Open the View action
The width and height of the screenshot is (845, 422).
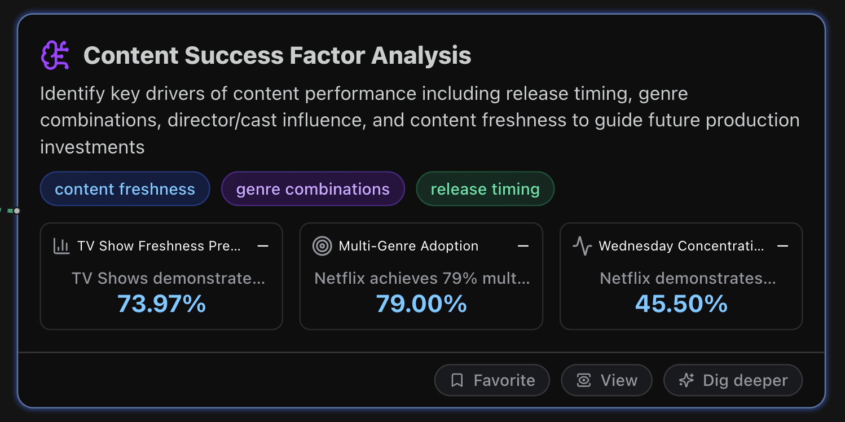tap(606, 380)
